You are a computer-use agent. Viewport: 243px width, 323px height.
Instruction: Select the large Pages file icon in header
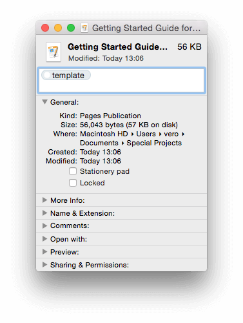coord(53,52)
